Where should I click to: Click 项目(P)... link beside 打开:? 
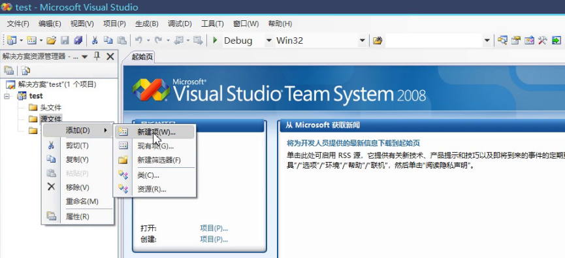pos(214,229)
